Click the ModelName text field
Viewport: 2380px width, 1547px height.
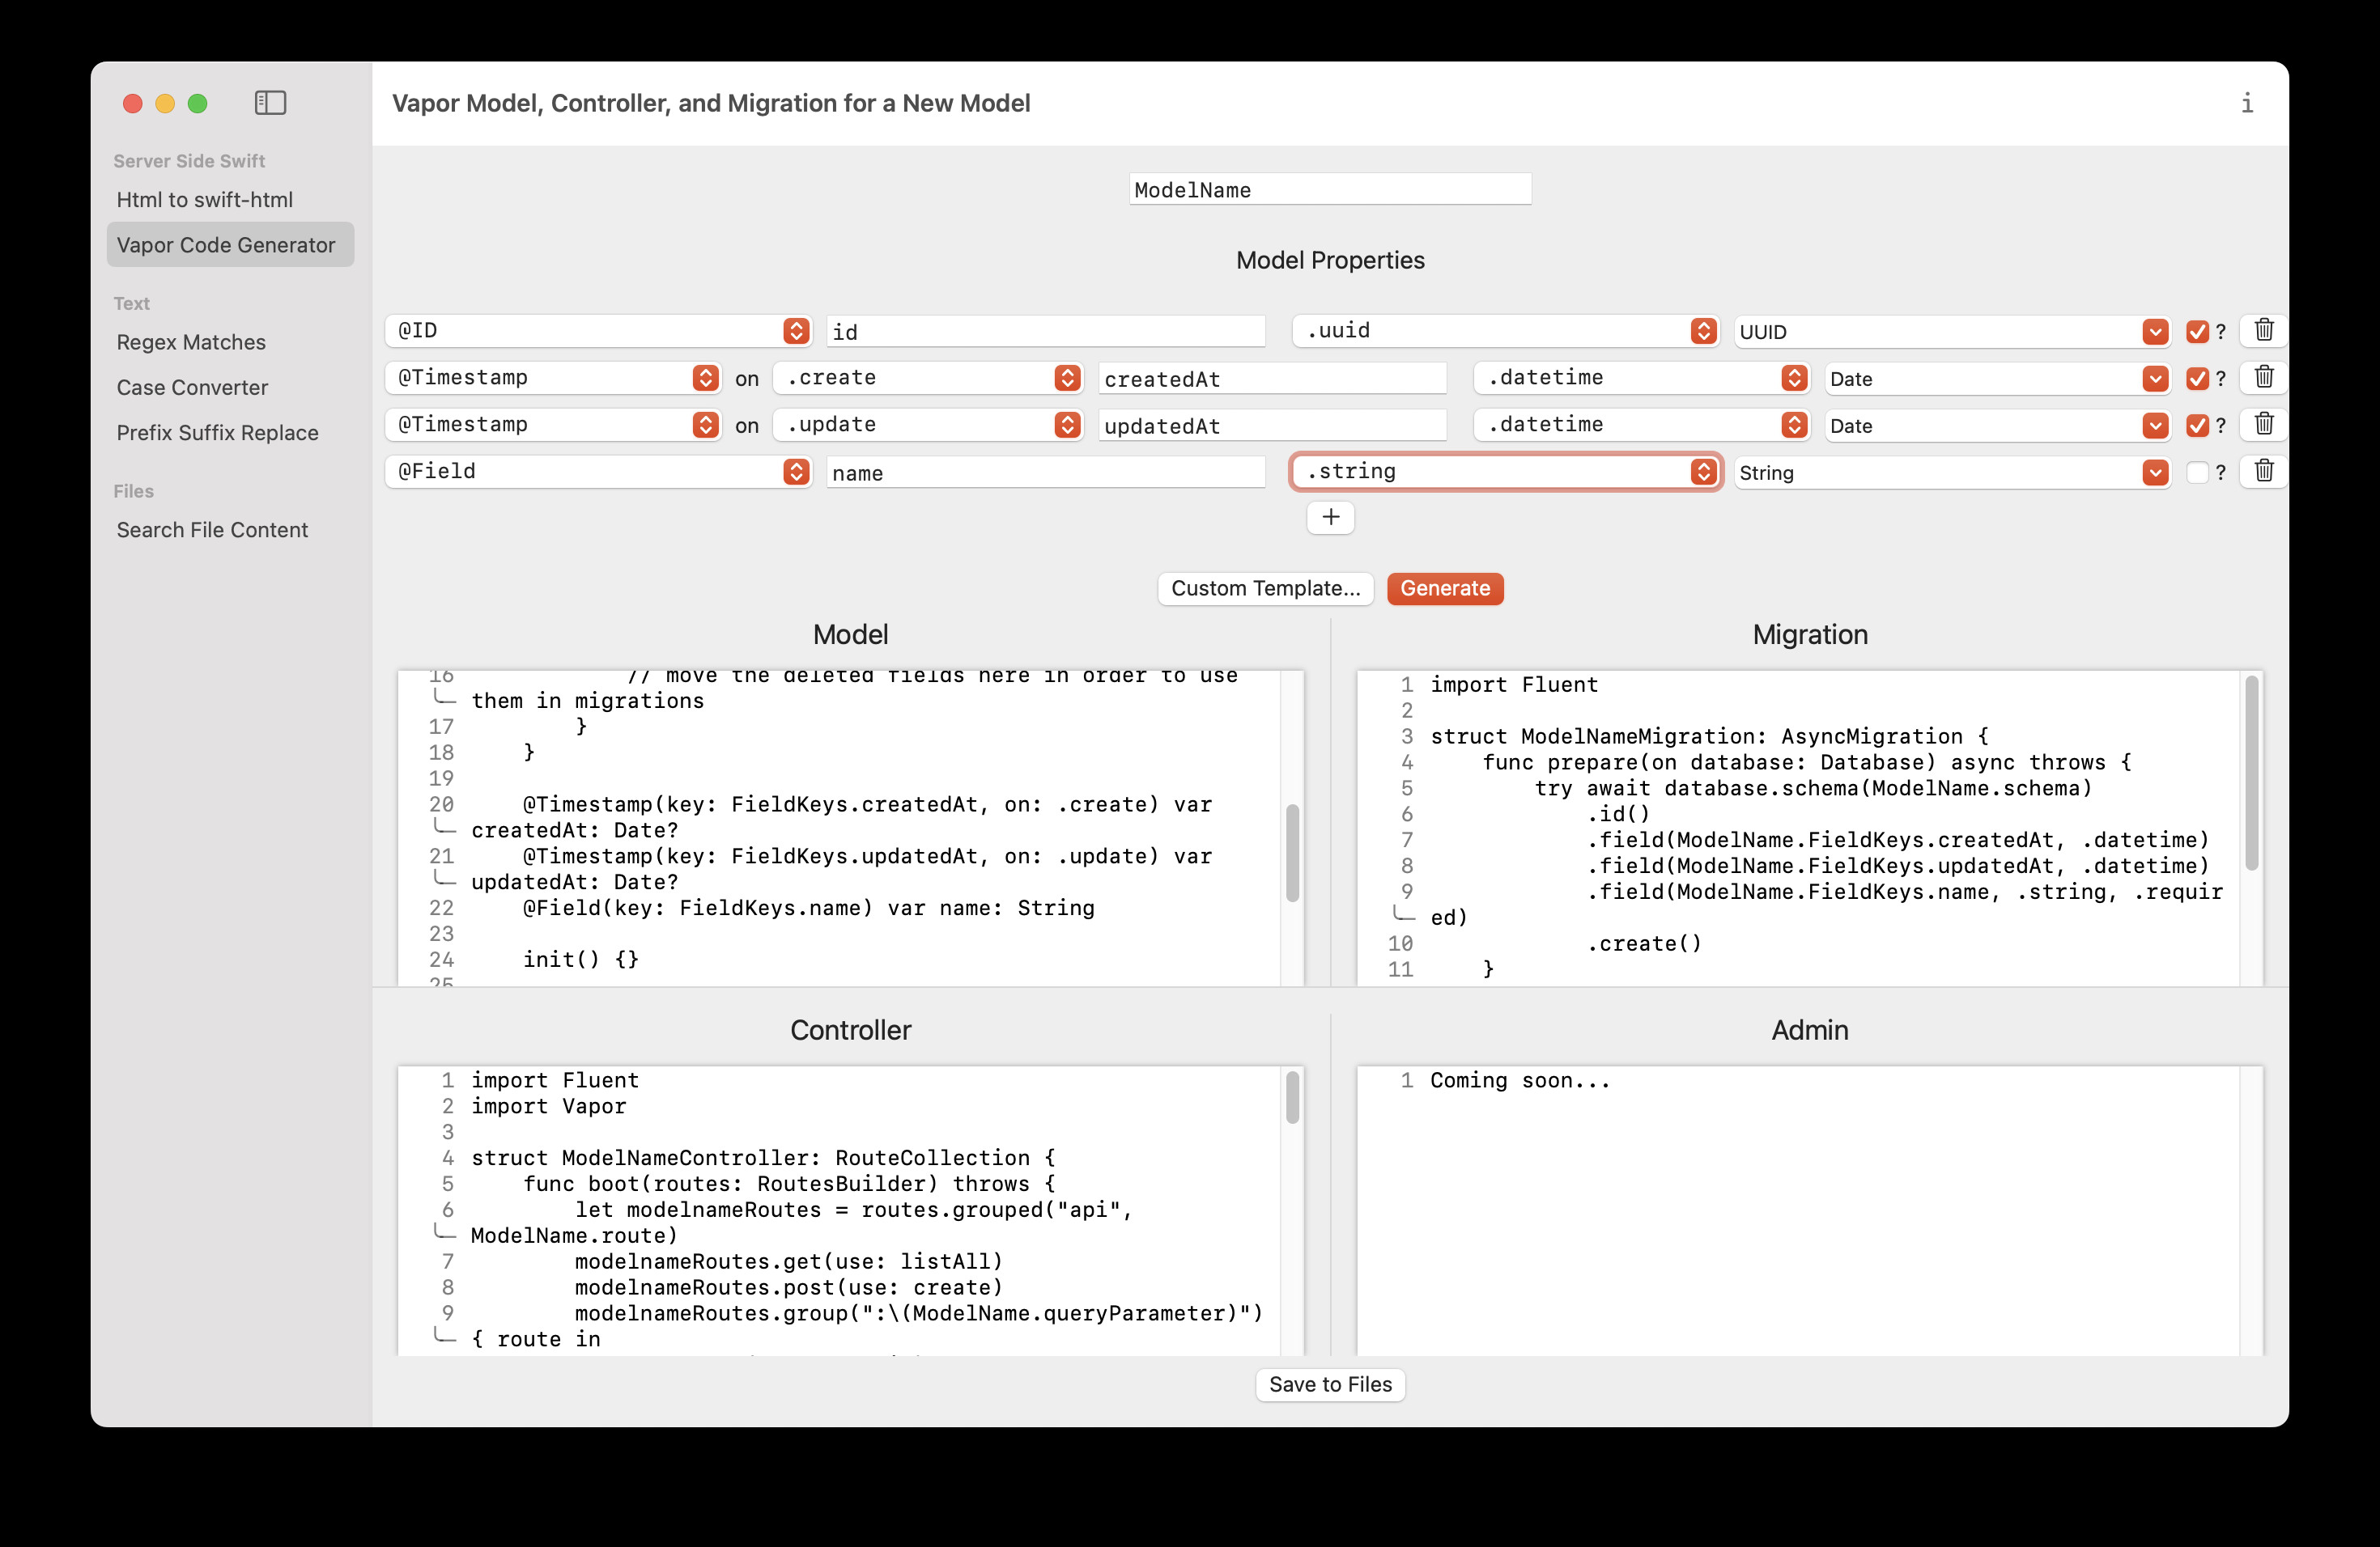[x=1329, y=190]
